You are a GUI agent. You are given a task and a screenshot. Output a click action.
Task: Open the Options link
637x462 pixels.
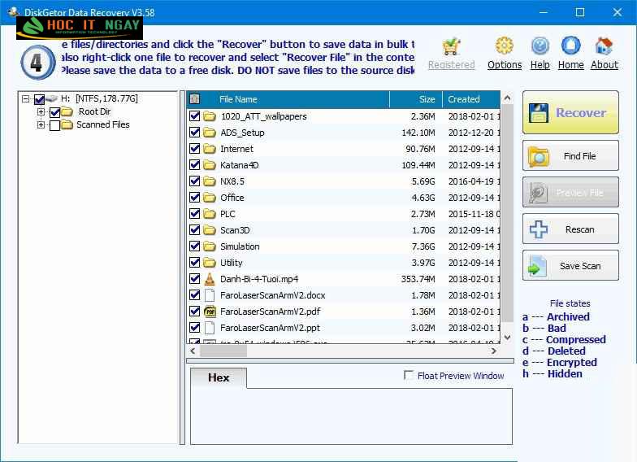click(x=505, y=65)
